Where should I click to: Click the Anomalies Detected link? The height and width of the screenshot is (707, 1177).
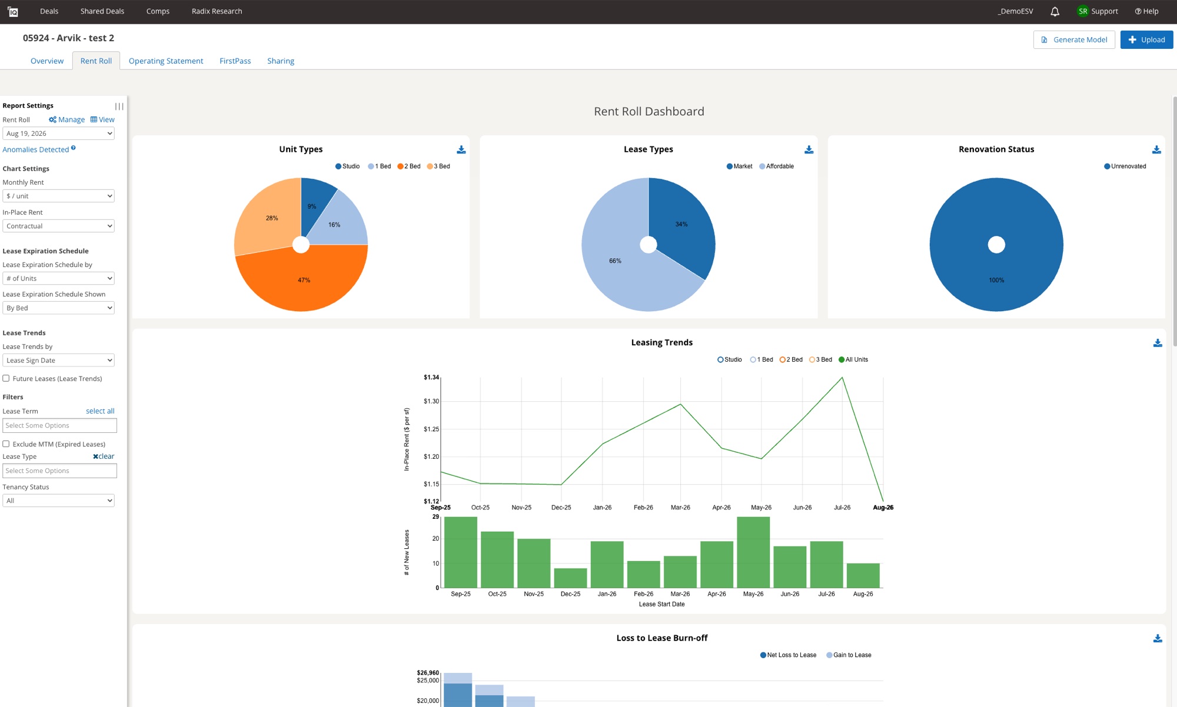click(36, 149)
